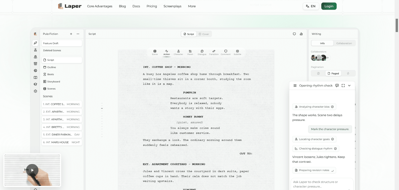This screenshot has height=190, width=399.
Task: Add a new collaborator with plus icon
Action: tap(328, 58)
